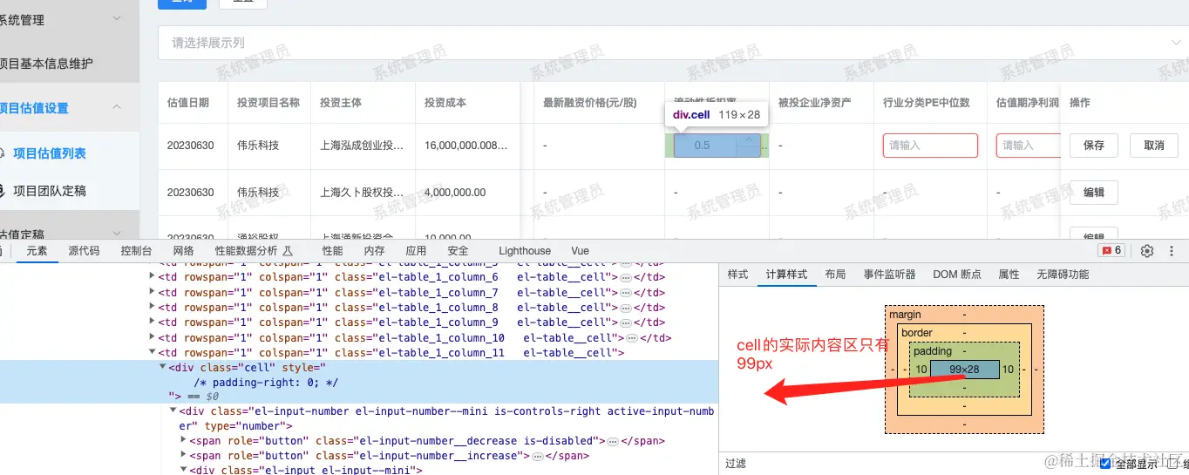This screenshot has height=475, width=1189.
Task: Click the margin region of the box model
Action: point(964,315)
